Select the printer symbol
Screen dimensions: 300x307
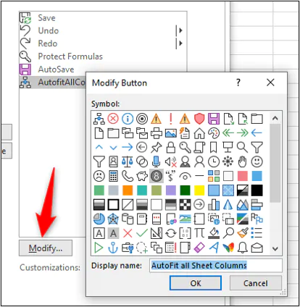point(157,133)
